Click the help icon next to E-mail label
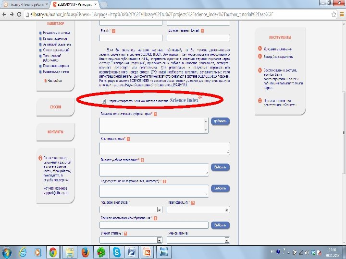The width and height of the screenshot is (346, 259). click(113, 31)
